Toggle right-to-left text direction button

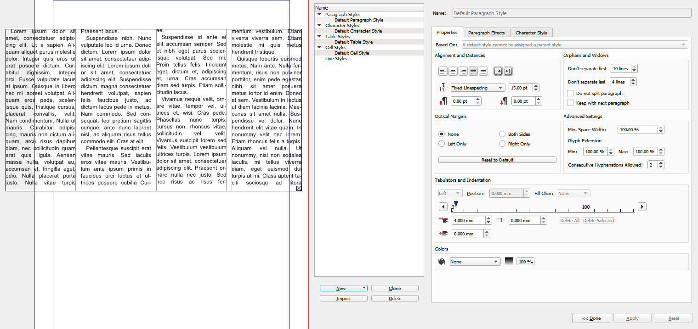coord(508,71)
